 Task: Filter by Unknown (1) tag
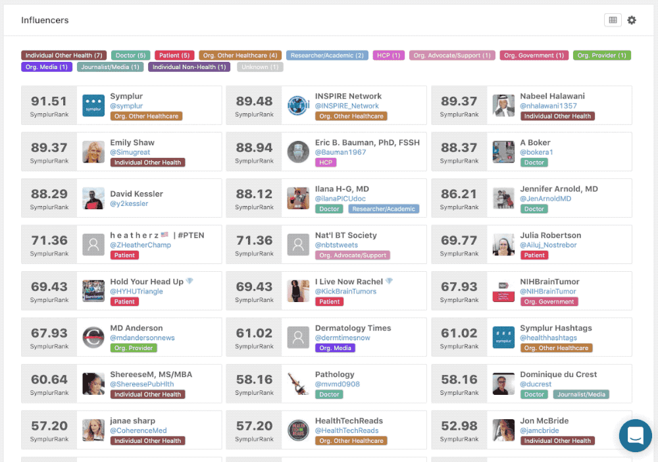pyautogui.click(x=260, y=67)
